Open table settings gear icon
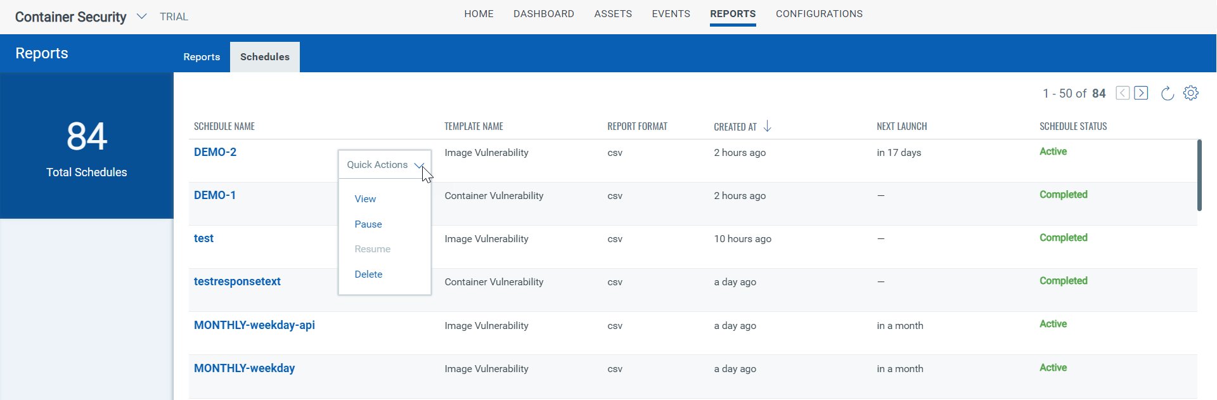 point(1191,93)
